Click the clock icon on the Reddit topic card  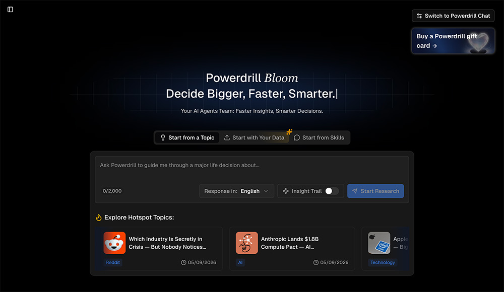pyautogui.click(x=183, y=262)
